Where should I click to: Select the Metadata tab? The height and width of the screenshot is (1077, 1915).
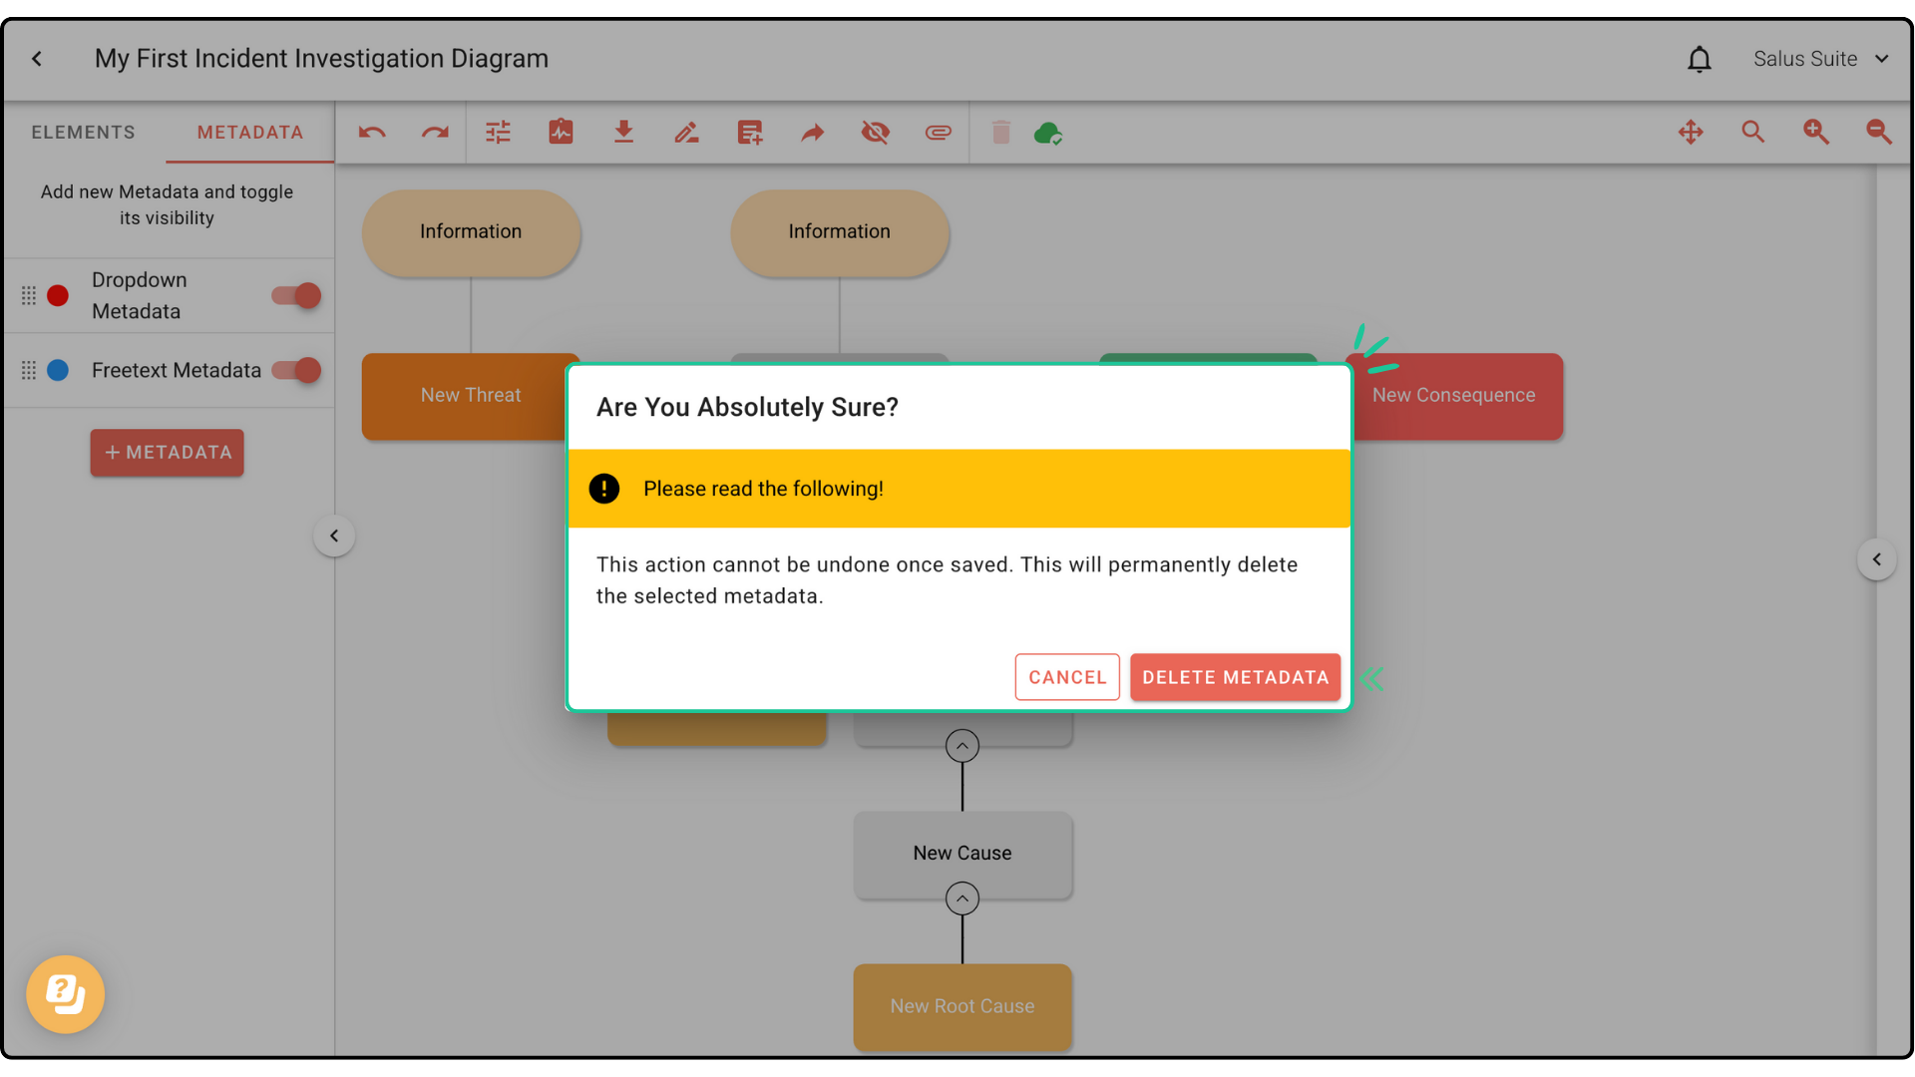tap(249, 133)
